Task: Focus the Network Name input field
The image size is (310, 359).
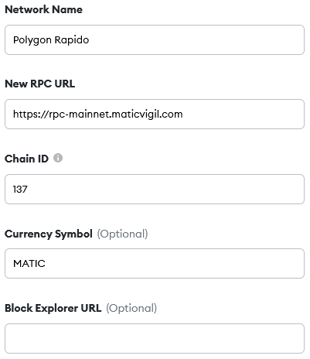Action: click(x=155, y=39)
